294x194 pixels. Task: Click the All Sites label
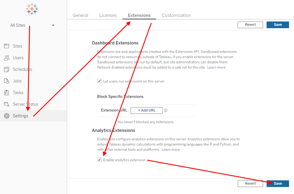(17, 25)
